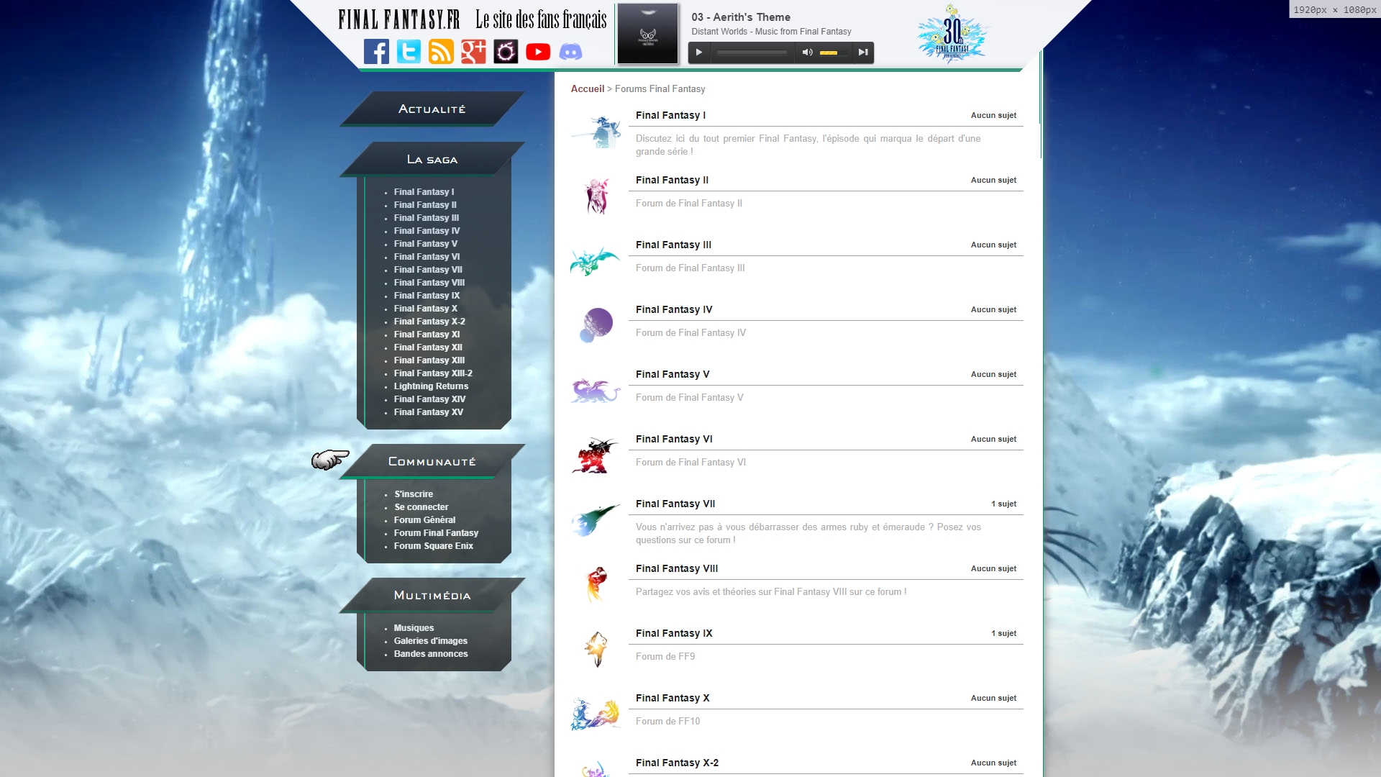Screen dimensions: 1381x777
Task: Open the Final Fantasy III forum title
Action: (x=673, y=245)
